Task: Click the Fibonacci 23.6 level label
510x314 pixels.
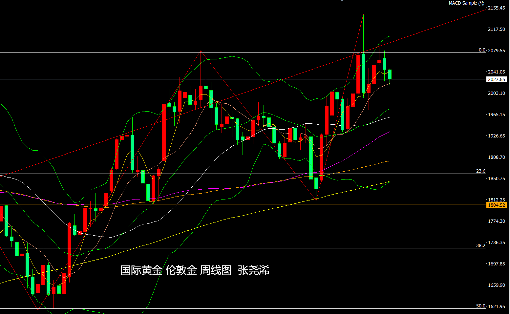Action: tap(481, 171)
